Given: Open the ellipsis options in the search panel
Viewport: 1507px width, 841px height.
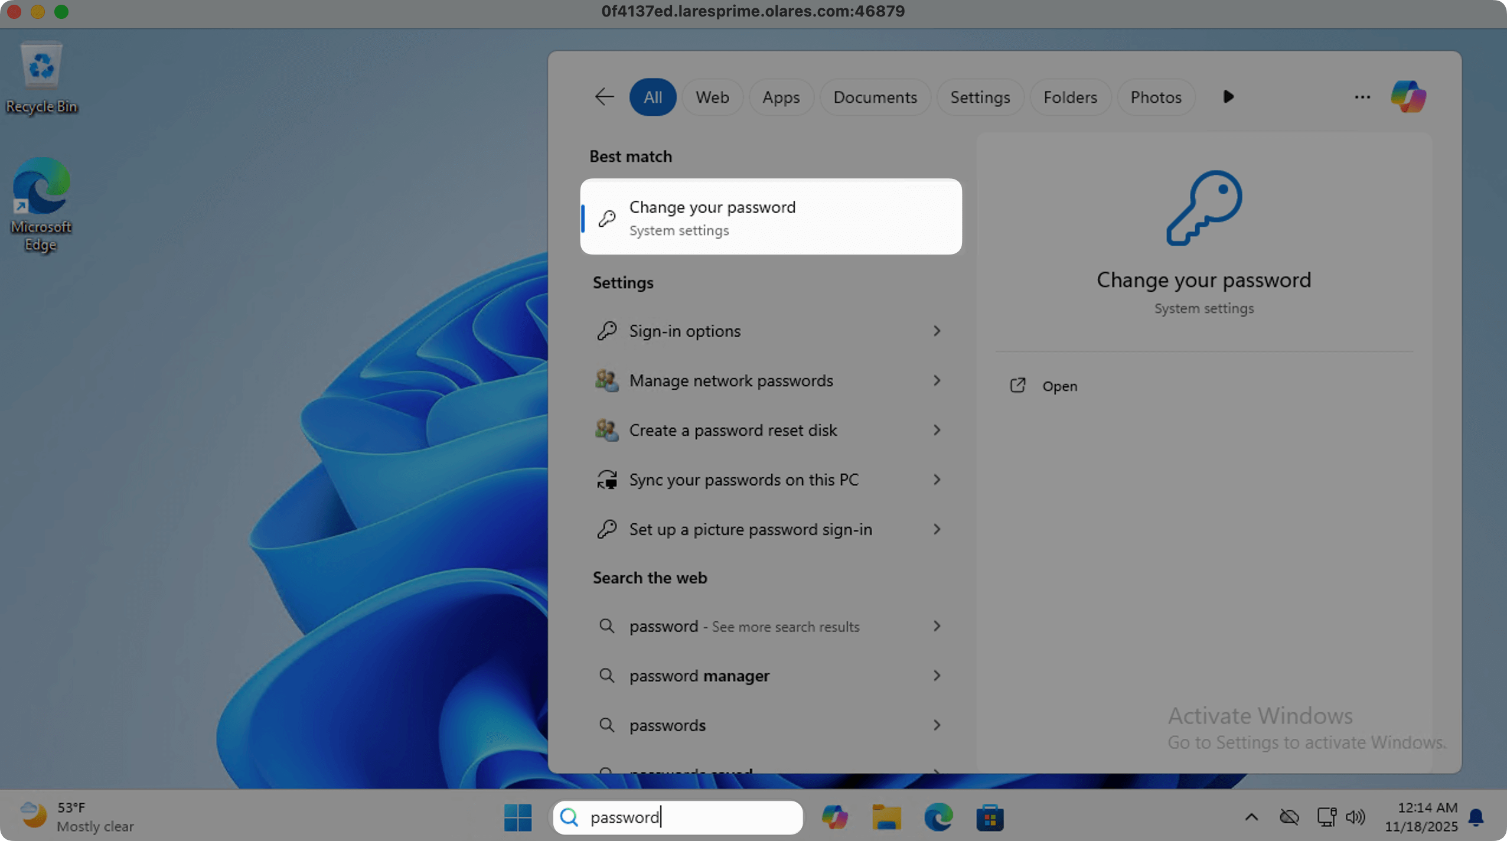Looking at the screenshot, I should click(1362, 97).
